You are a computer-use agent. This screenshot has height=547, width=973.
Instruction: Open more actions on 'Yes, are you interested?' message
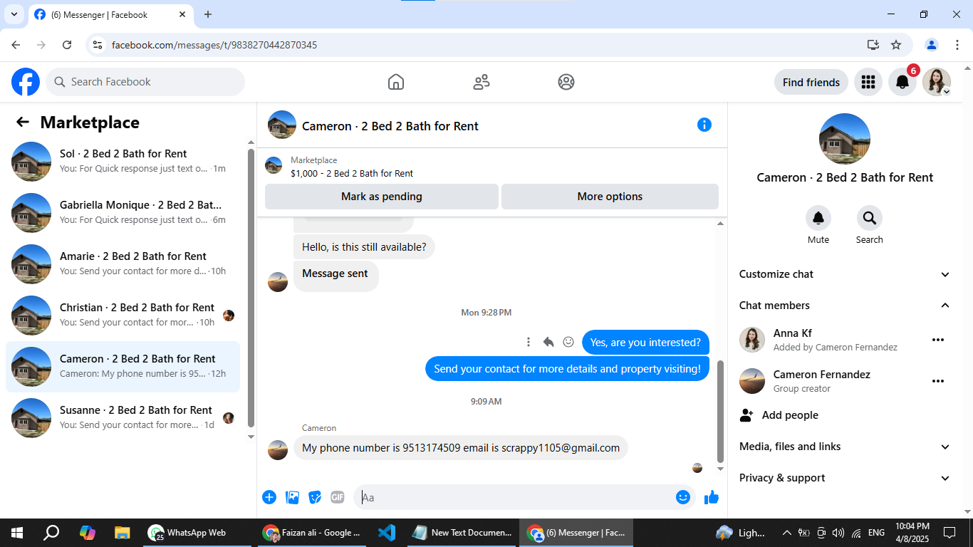529,342
